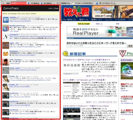Click the hatebu_3 B! avatar icon
The image size is (133, 120).
coord(6,20)
